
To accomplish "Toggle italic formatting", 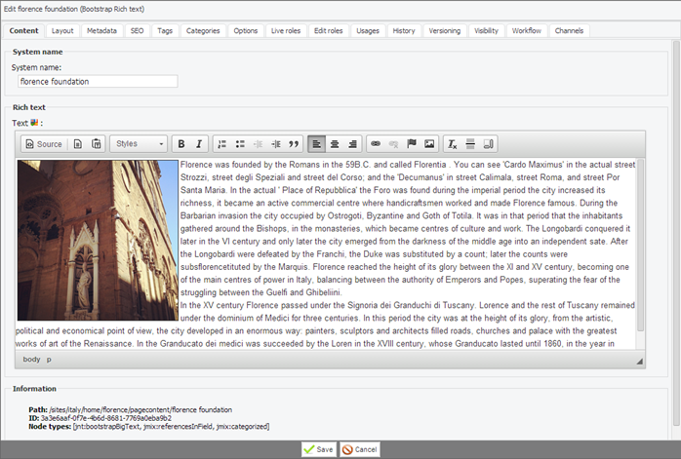I will coord(199,144).
